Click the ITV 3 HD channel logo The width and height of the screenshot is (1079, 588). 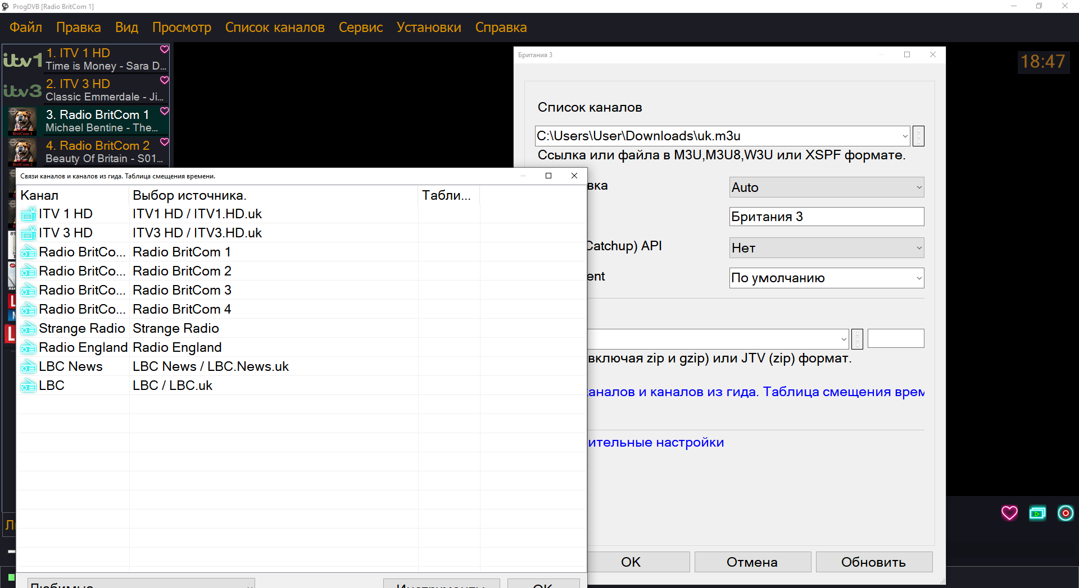click(x=23, y=90)
